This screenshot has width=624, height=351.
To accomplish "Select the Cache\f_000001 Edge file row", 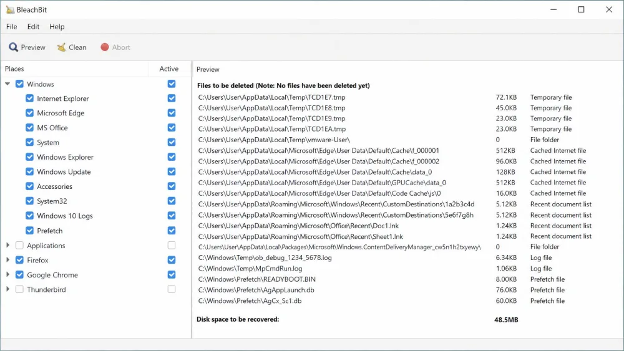I will tap(319, 151).
